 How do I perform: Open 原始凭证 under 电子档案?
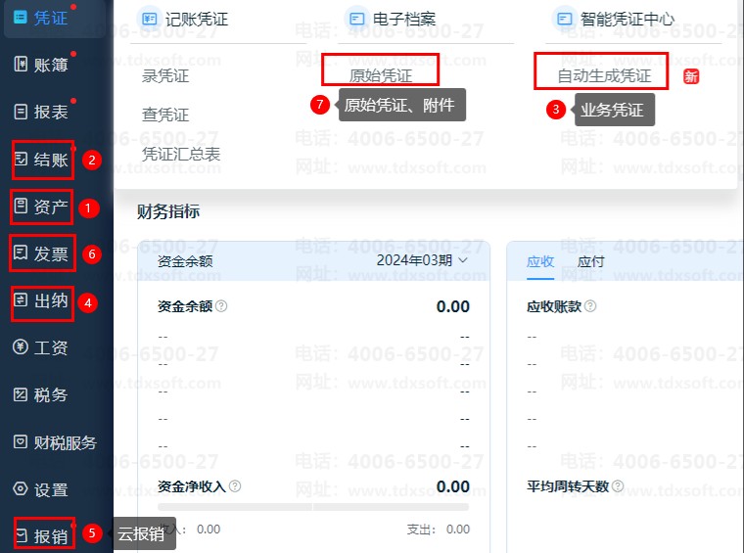coord(381,75)
